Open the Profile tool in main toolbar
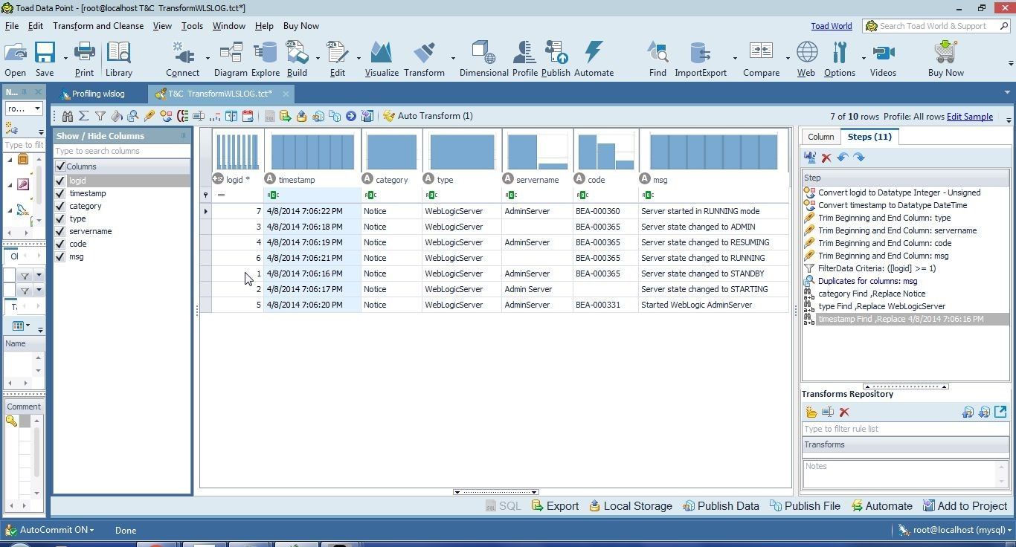Image resolution: width=1016 pixels, height=547 pixels. click(x=524, y=59)
